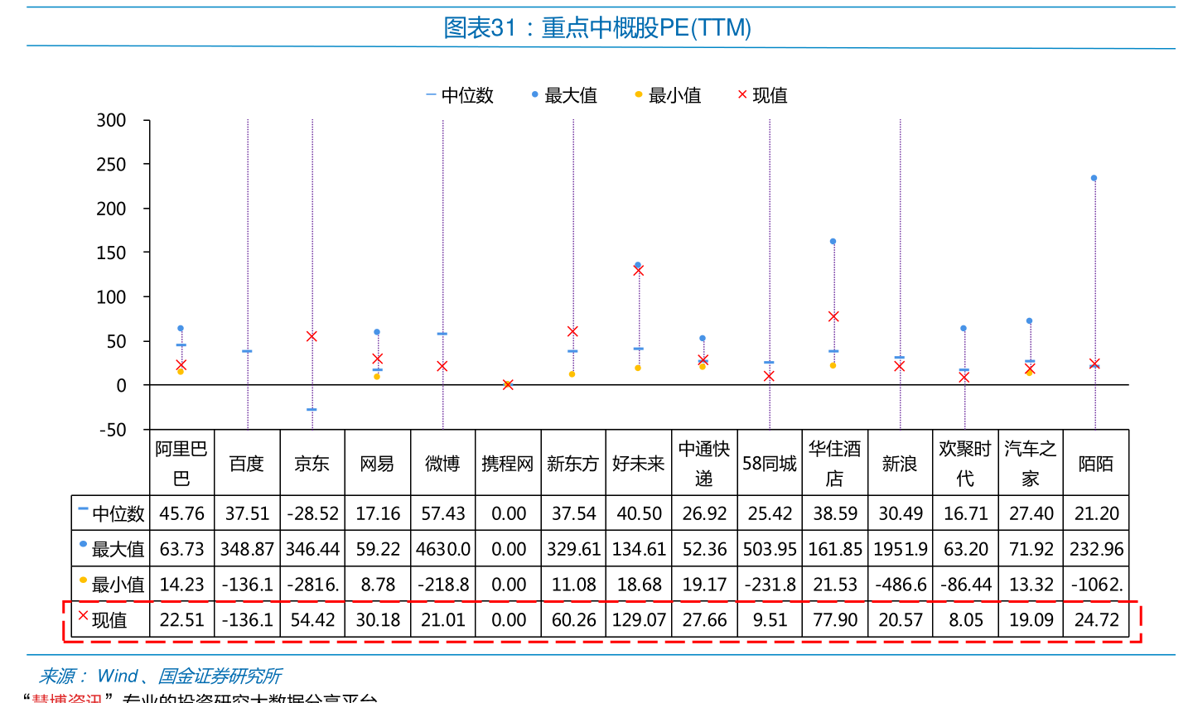The image size is (1193, 703).
Task: Click the source line 来源：Wind、国金证券研究所
Action: [x=161, y=677]
